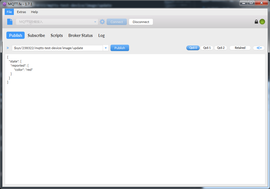
Task: Select QoS 0 toggle
Action: point(193,48)
